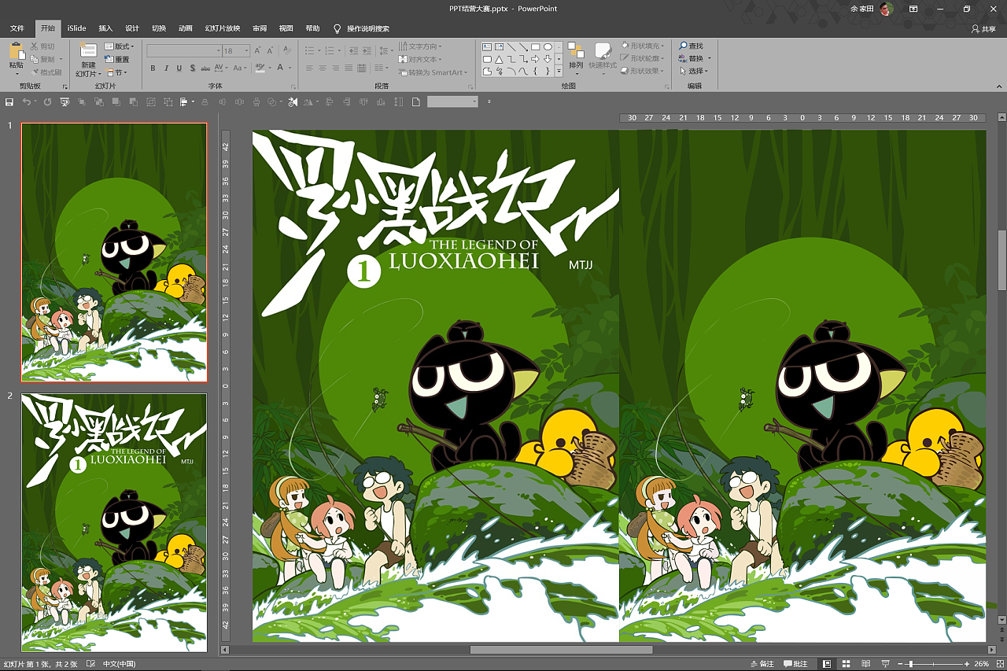
Task: Click the Save icon in quick access toolbar
Action: pyautogui.click(x=9, y=101)
